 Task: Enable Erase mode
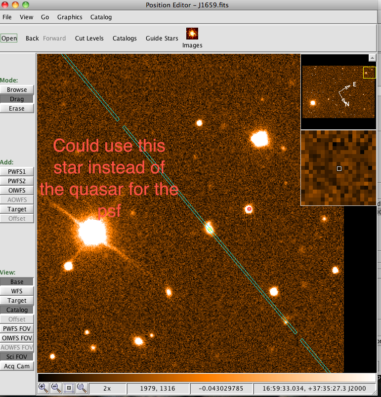tap(17, 109)
